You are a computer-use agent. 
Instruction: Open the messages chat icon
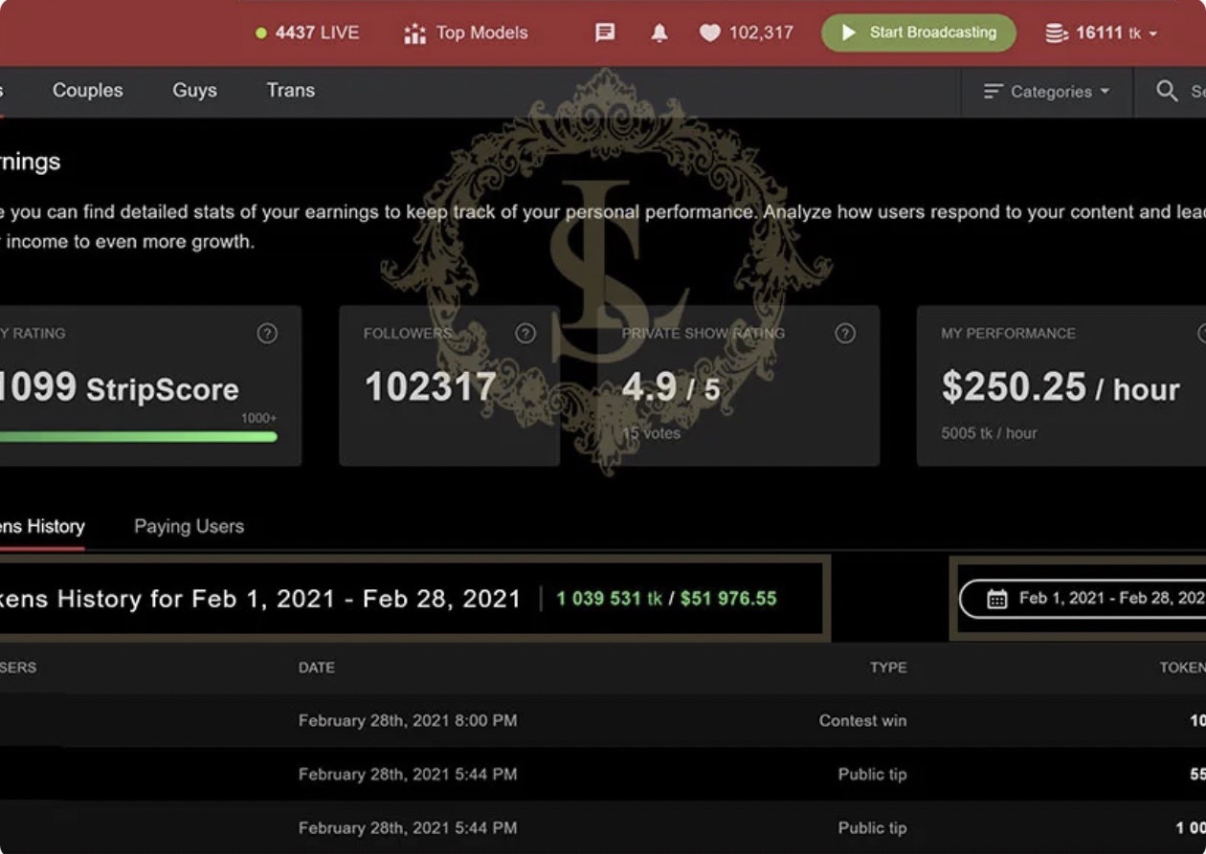coord(605,33)
